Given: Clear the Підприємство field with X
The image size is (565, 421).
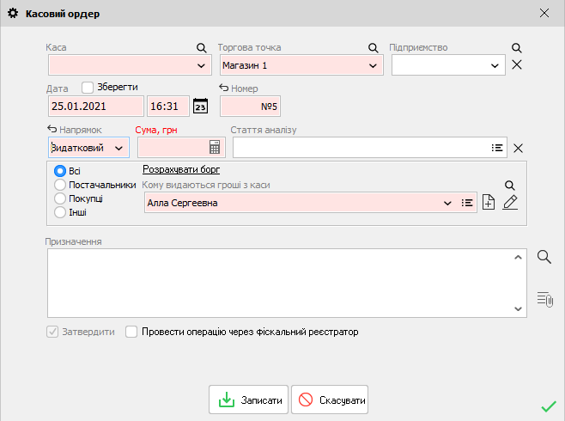Looking at the screenshot, I should 517,65.
